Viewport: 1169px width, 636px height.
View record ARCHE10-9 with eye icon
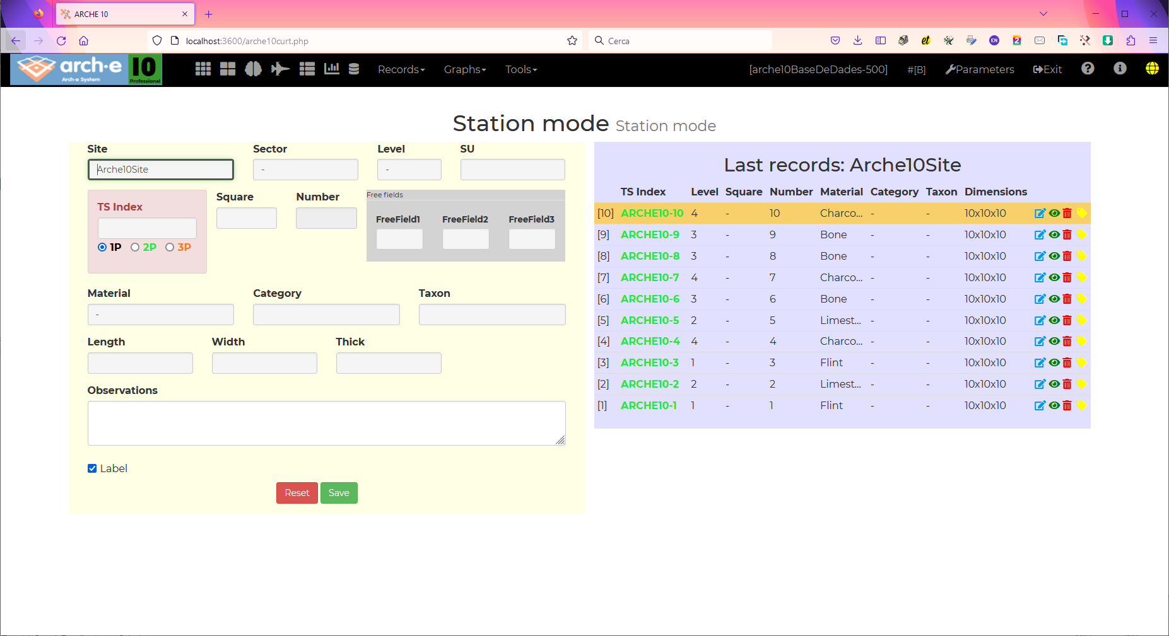tap(1054, 234)
